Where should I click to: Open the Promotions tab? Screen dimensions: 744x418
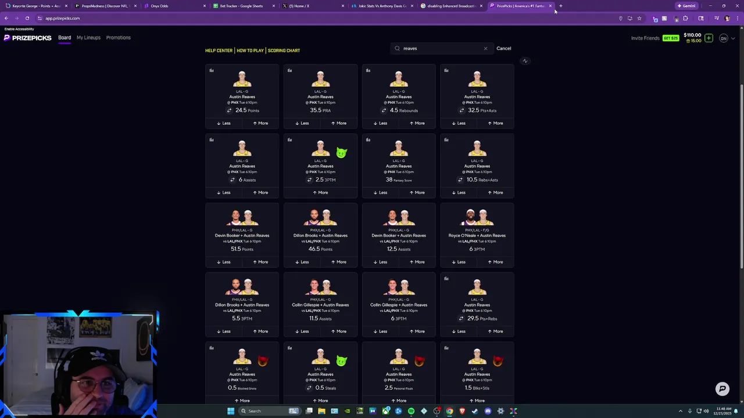(119, 38)
